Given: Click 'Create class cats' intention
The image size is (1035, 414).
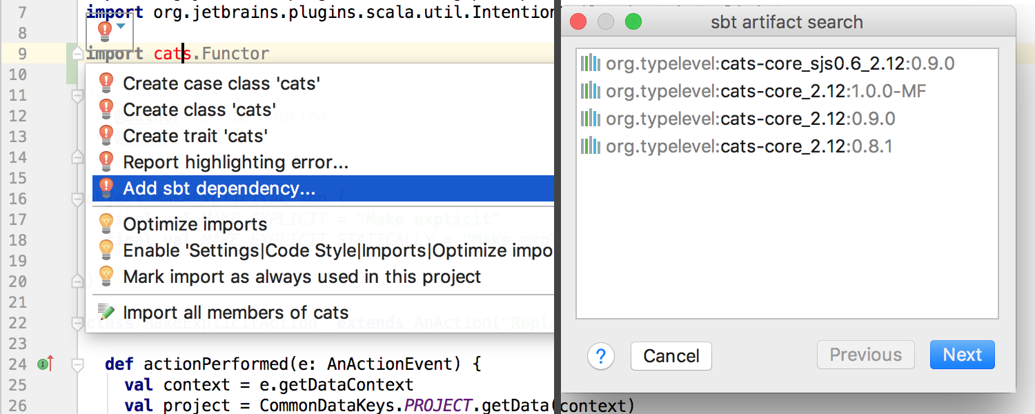Looking at the screenshot, I should tap(199, 110).
